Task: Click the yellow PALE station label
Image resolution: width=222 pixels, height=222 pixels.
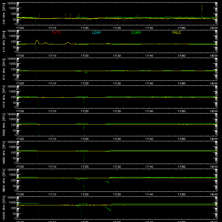Action: pos(176,32)
